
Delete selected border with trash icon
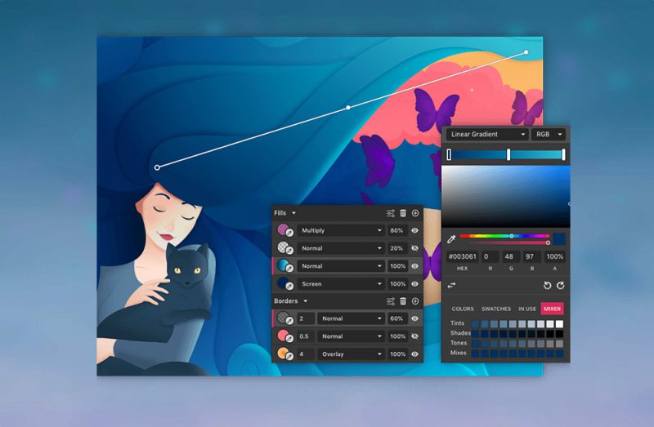tap(403, 301)
